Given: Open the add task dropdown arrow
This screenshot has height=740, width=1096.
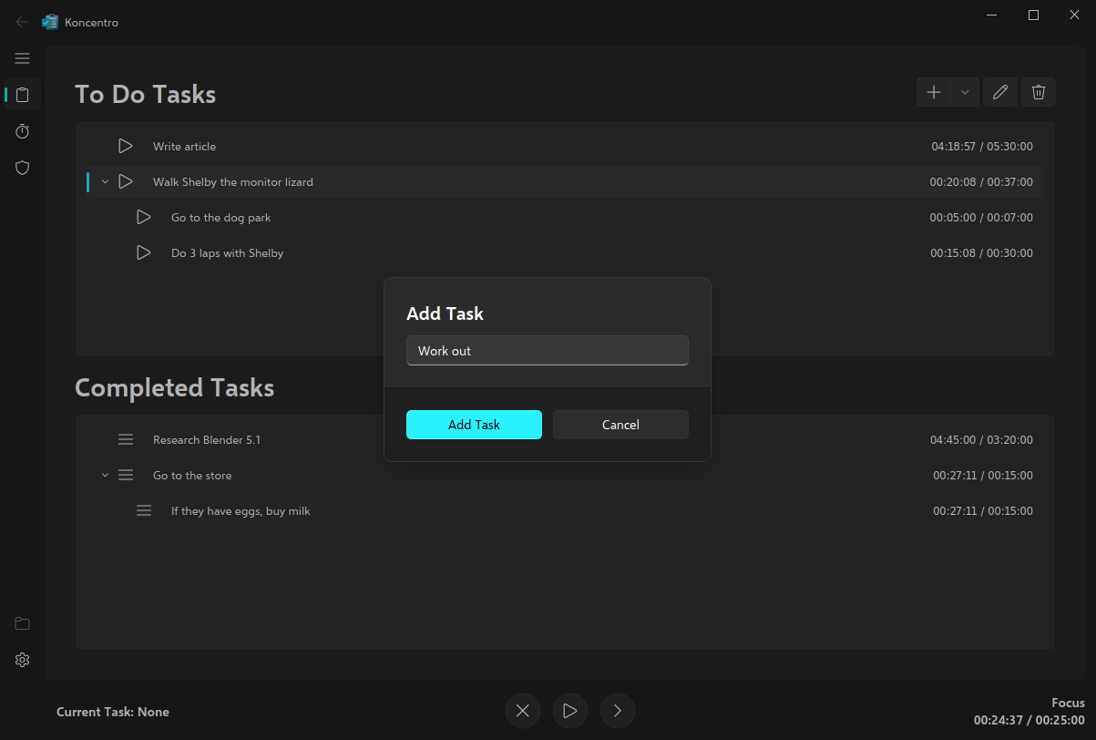Looking at the screenshot, I should (965, 92).
